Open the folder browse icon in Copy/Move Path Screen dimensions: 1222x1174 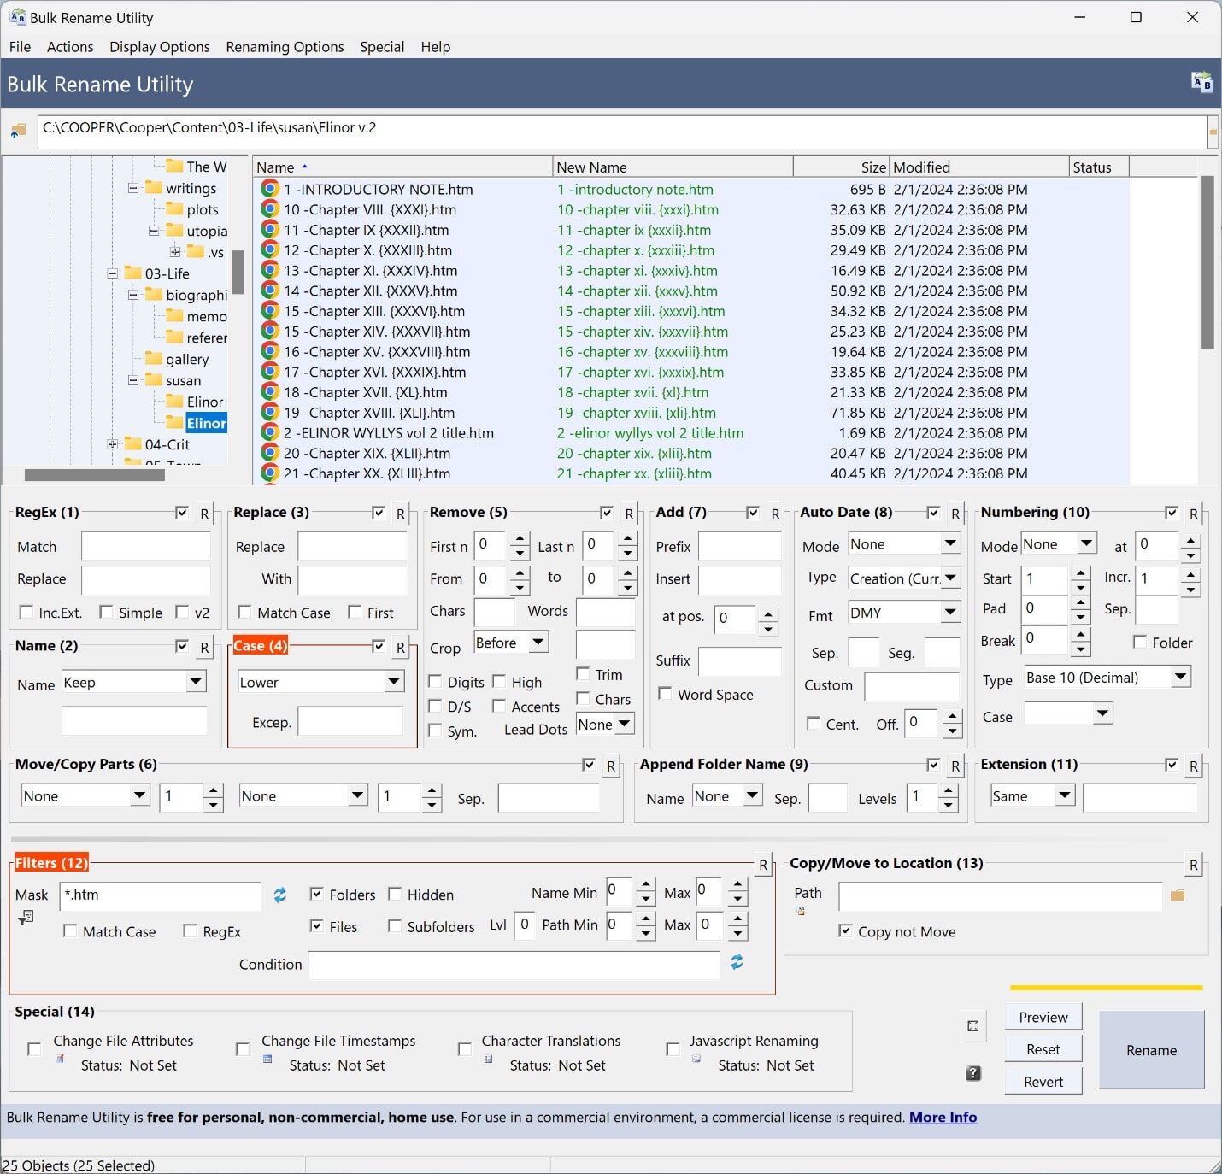pos(1178,896)
